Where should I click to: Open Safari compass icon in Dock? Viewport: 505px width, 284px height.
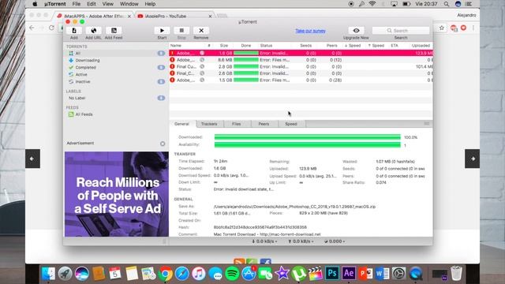pyautogui.click(x=182, y=274)
